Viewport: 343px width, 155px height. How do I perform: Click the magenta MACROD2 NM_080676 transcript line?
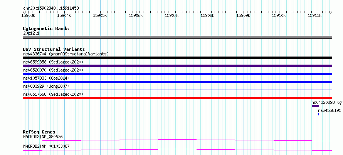[177, 140]
